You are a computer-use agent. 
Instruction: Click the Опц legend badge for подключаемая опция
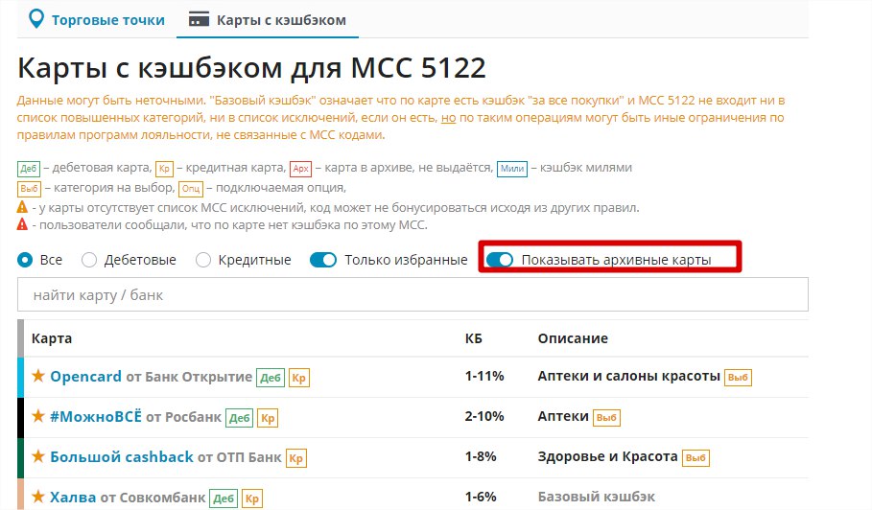191,188
